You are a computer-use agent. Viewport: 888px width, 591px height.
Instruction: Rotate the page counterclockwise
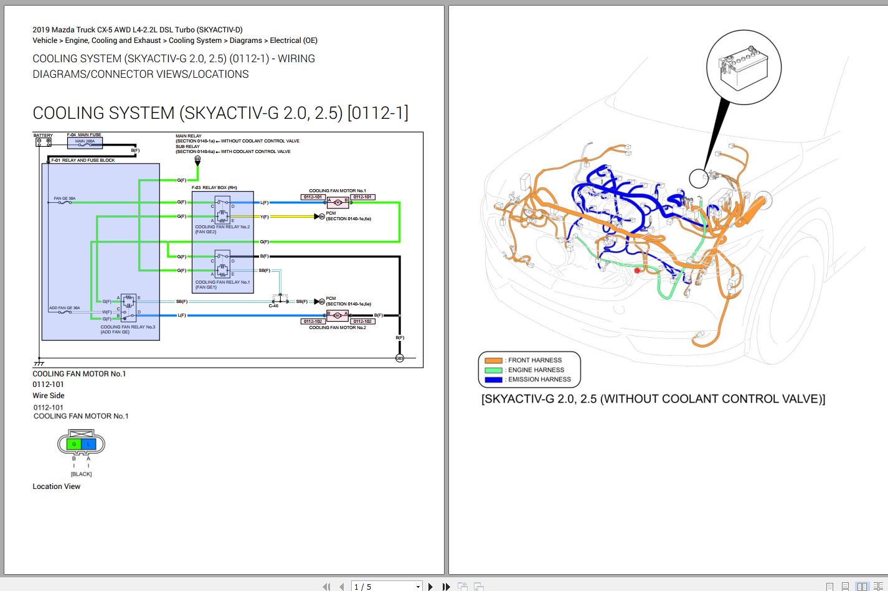click(x=463, y=586)
